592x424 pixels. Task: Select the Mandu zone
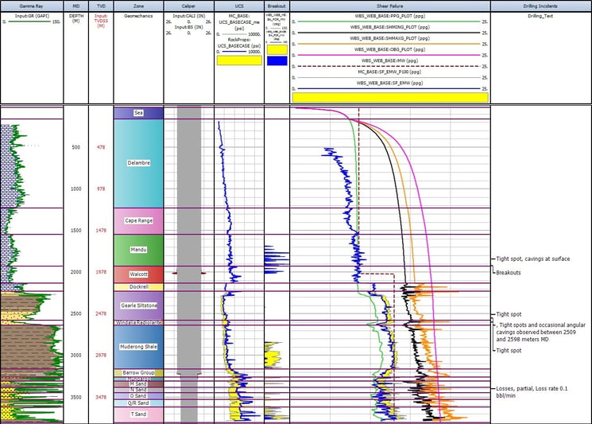(x=138, y=250)
